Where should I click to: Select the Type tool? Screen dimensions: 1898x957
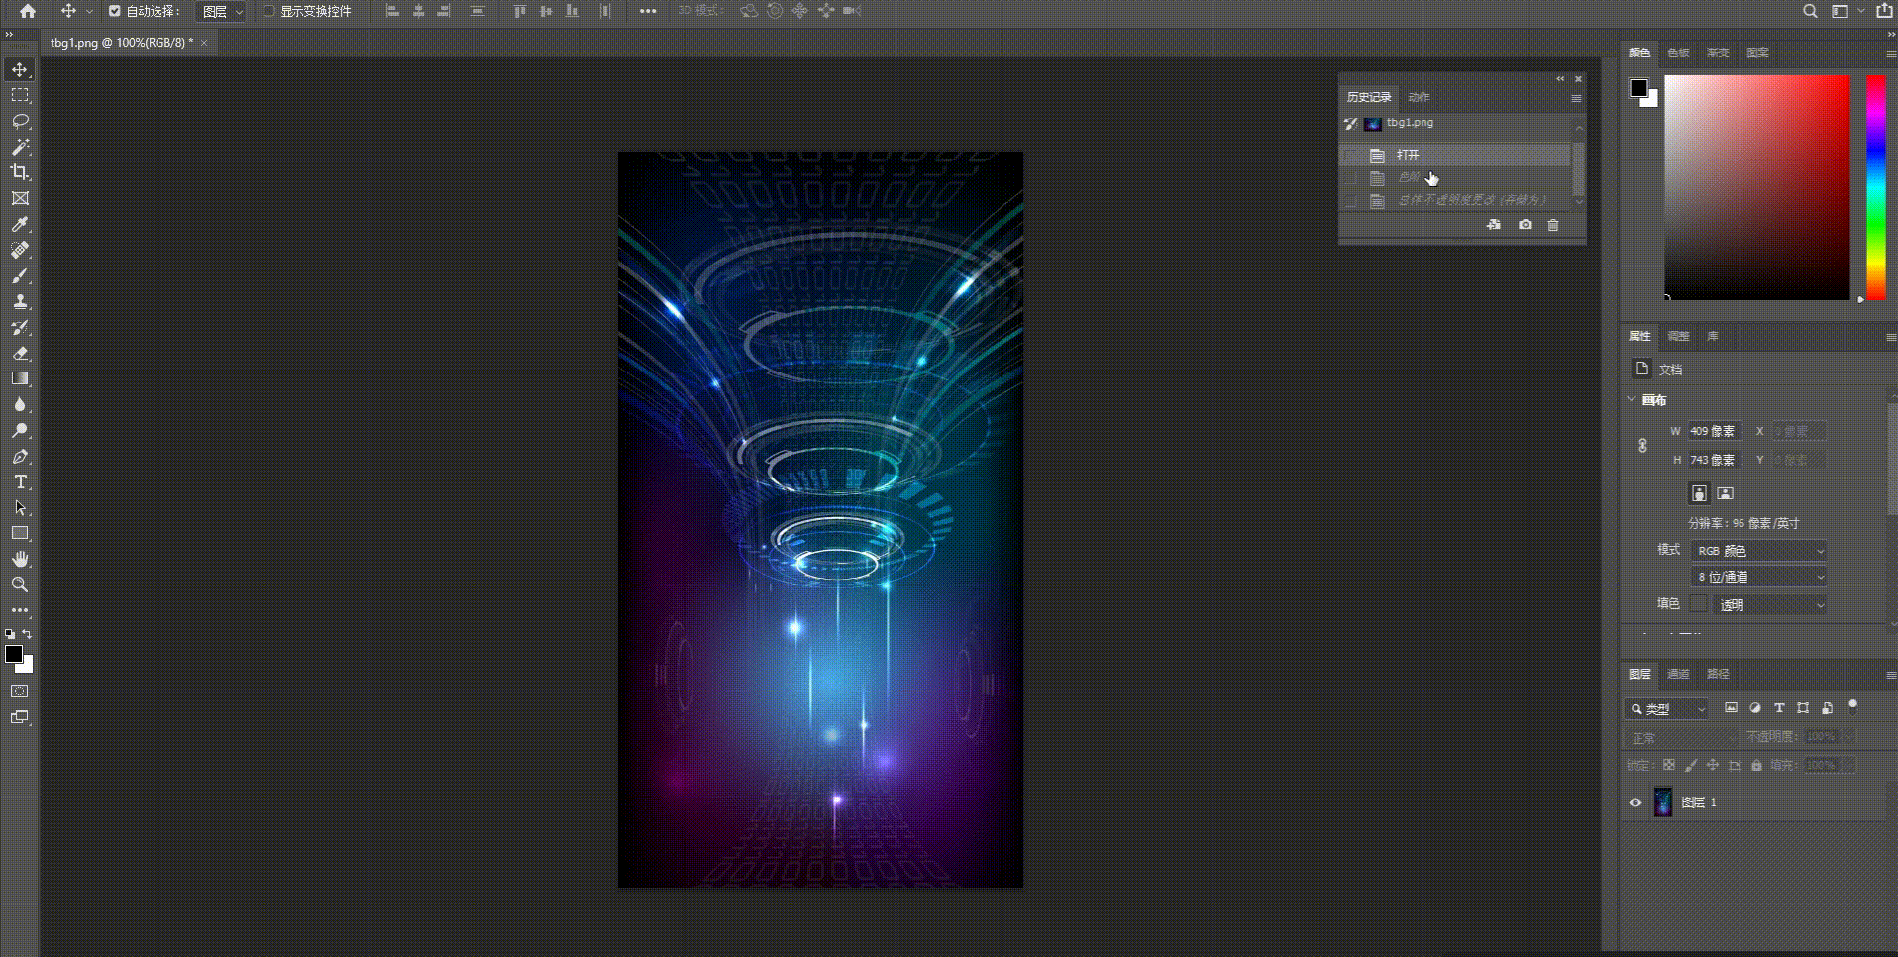[20, 482]
